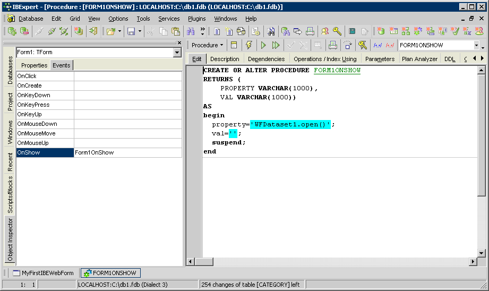Expand the Form1: TForm component dropdown
This screenshot has width=489, height=291.
(177, 53)
